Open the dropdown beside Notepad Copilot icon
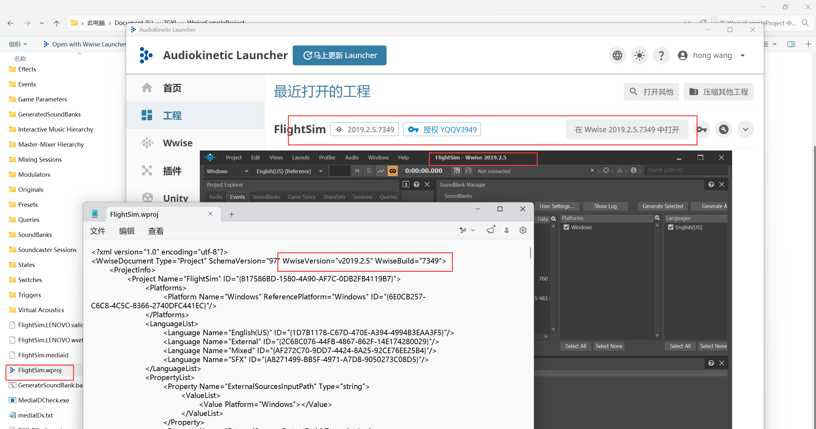The image size is (816, 429). [473, 230]
